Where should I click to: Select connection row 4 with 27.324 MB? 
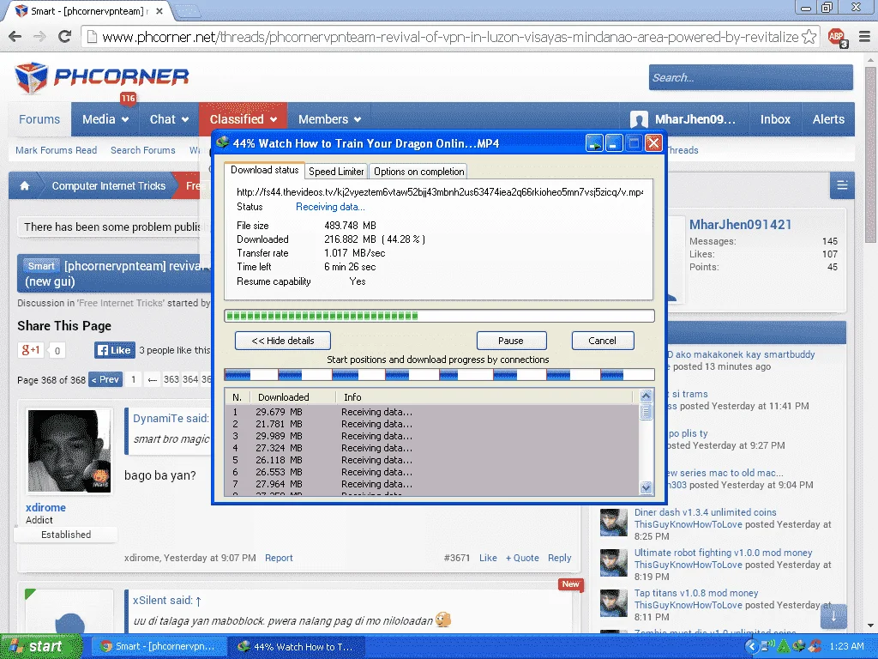(432, 448)
